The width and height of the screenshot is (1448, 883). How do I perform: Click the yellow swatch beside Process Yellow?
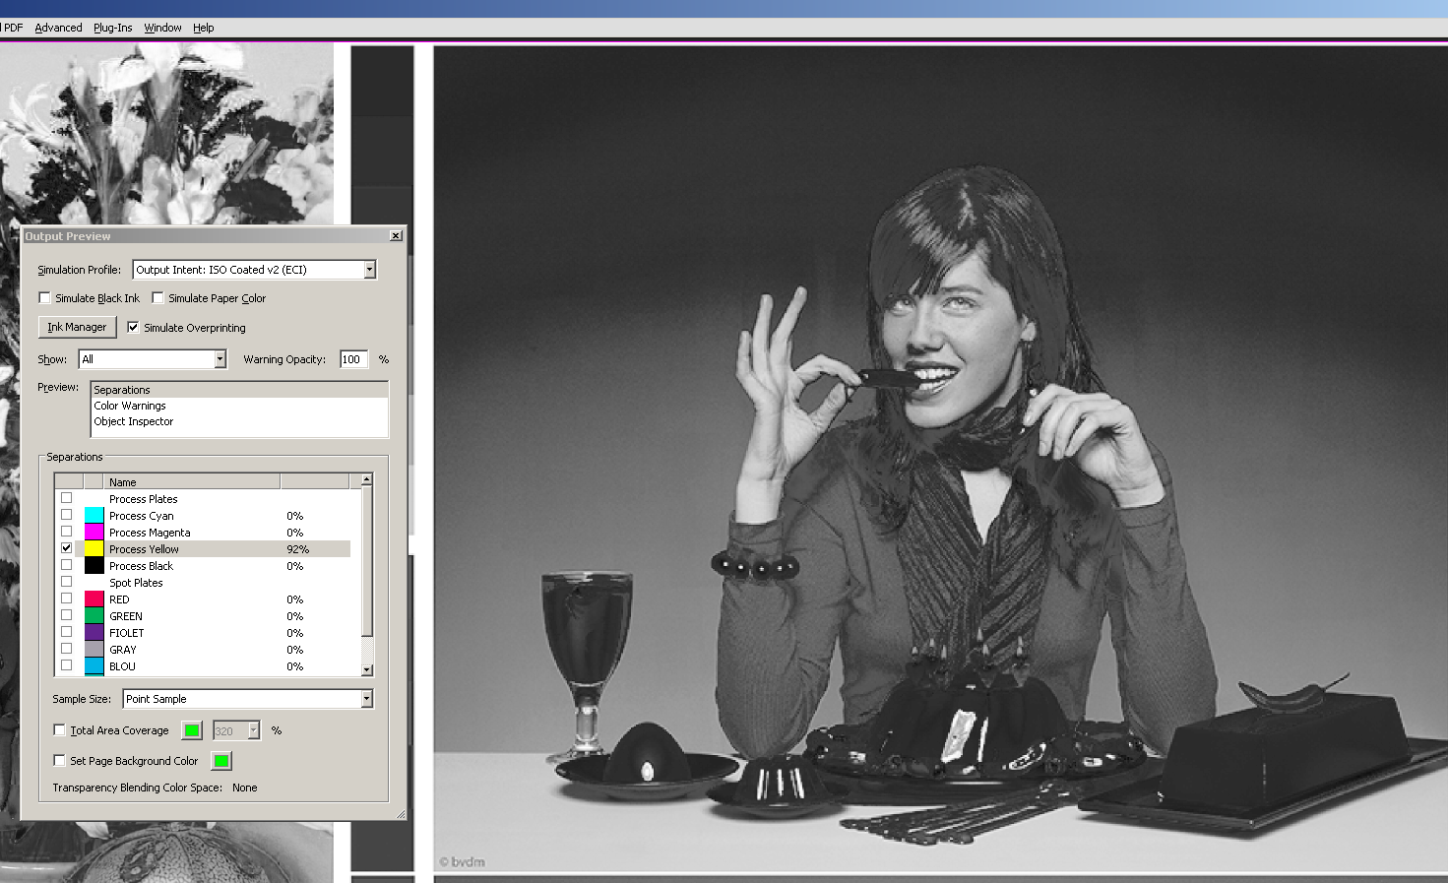tap(94, 548)
